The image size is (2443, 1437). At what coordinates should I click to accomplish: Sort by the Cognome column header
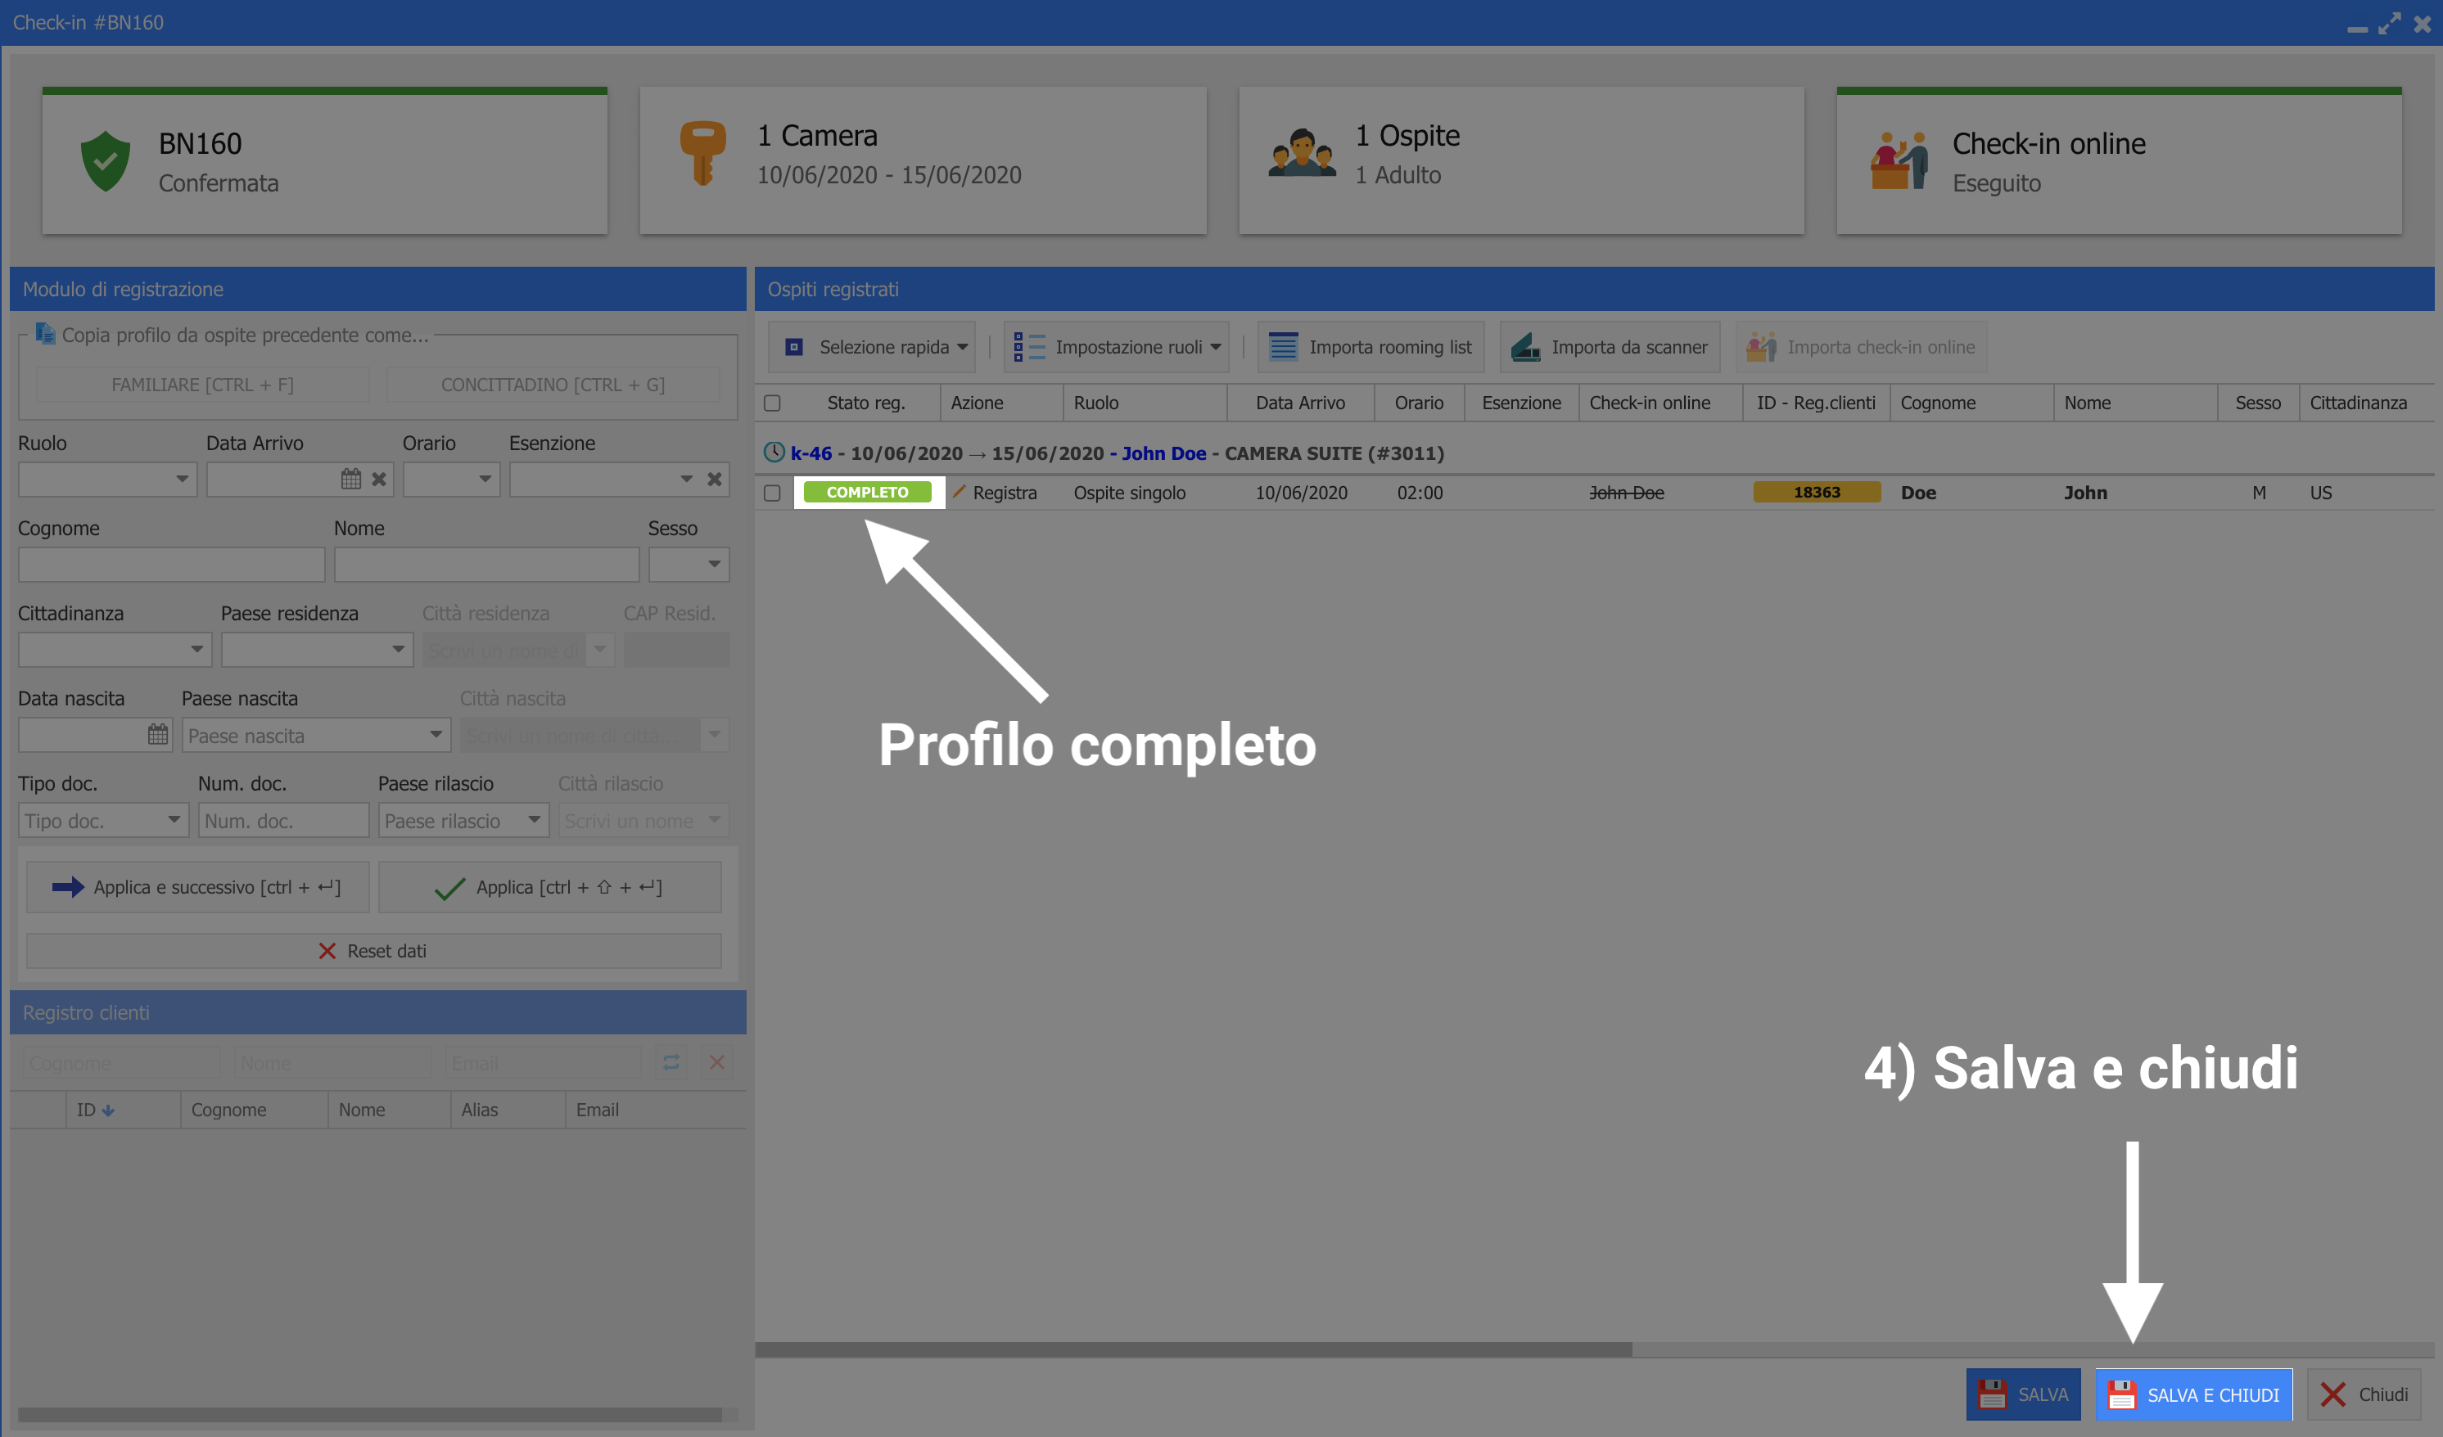[x=1938, y=403]
